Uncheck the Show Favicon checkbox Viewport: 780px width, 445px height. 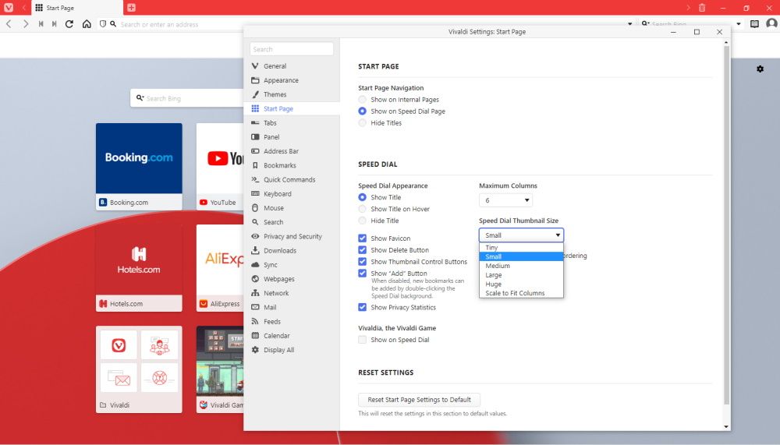click(x=362, y=238)
